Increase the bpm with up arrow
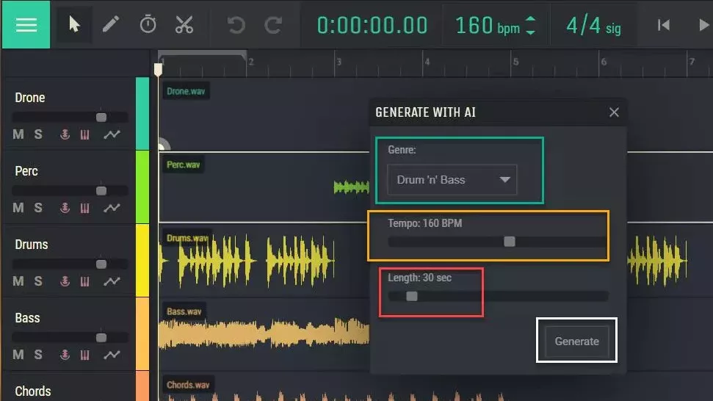 tap(530, 18)
